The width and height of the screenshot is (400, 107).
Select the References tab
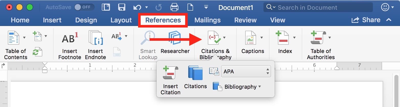163,20
